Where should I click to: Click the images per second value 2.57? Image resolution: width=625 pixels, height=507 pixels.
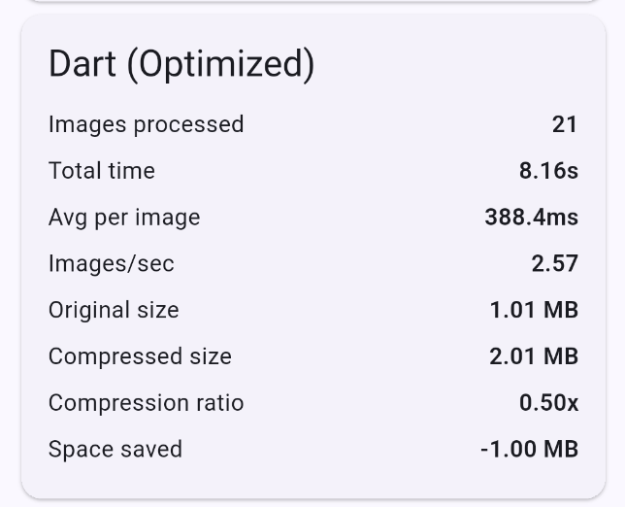[554, 263]
